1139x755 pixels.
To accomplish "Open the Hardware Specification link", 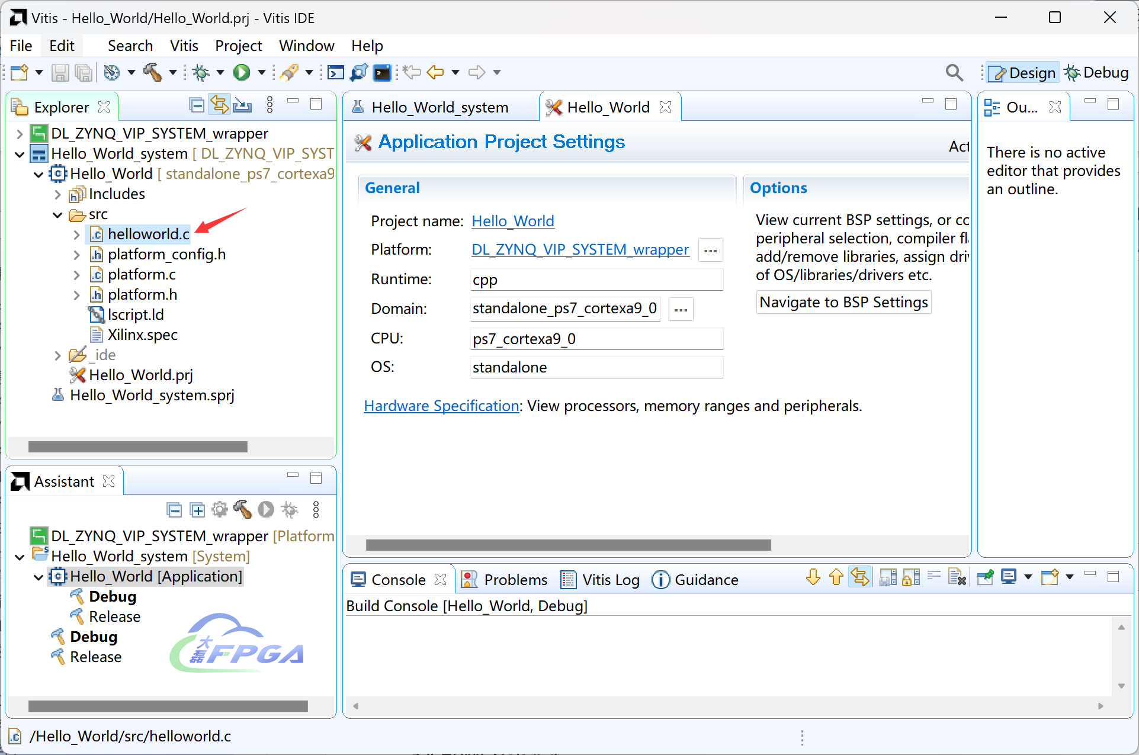I will coord(441,406).
